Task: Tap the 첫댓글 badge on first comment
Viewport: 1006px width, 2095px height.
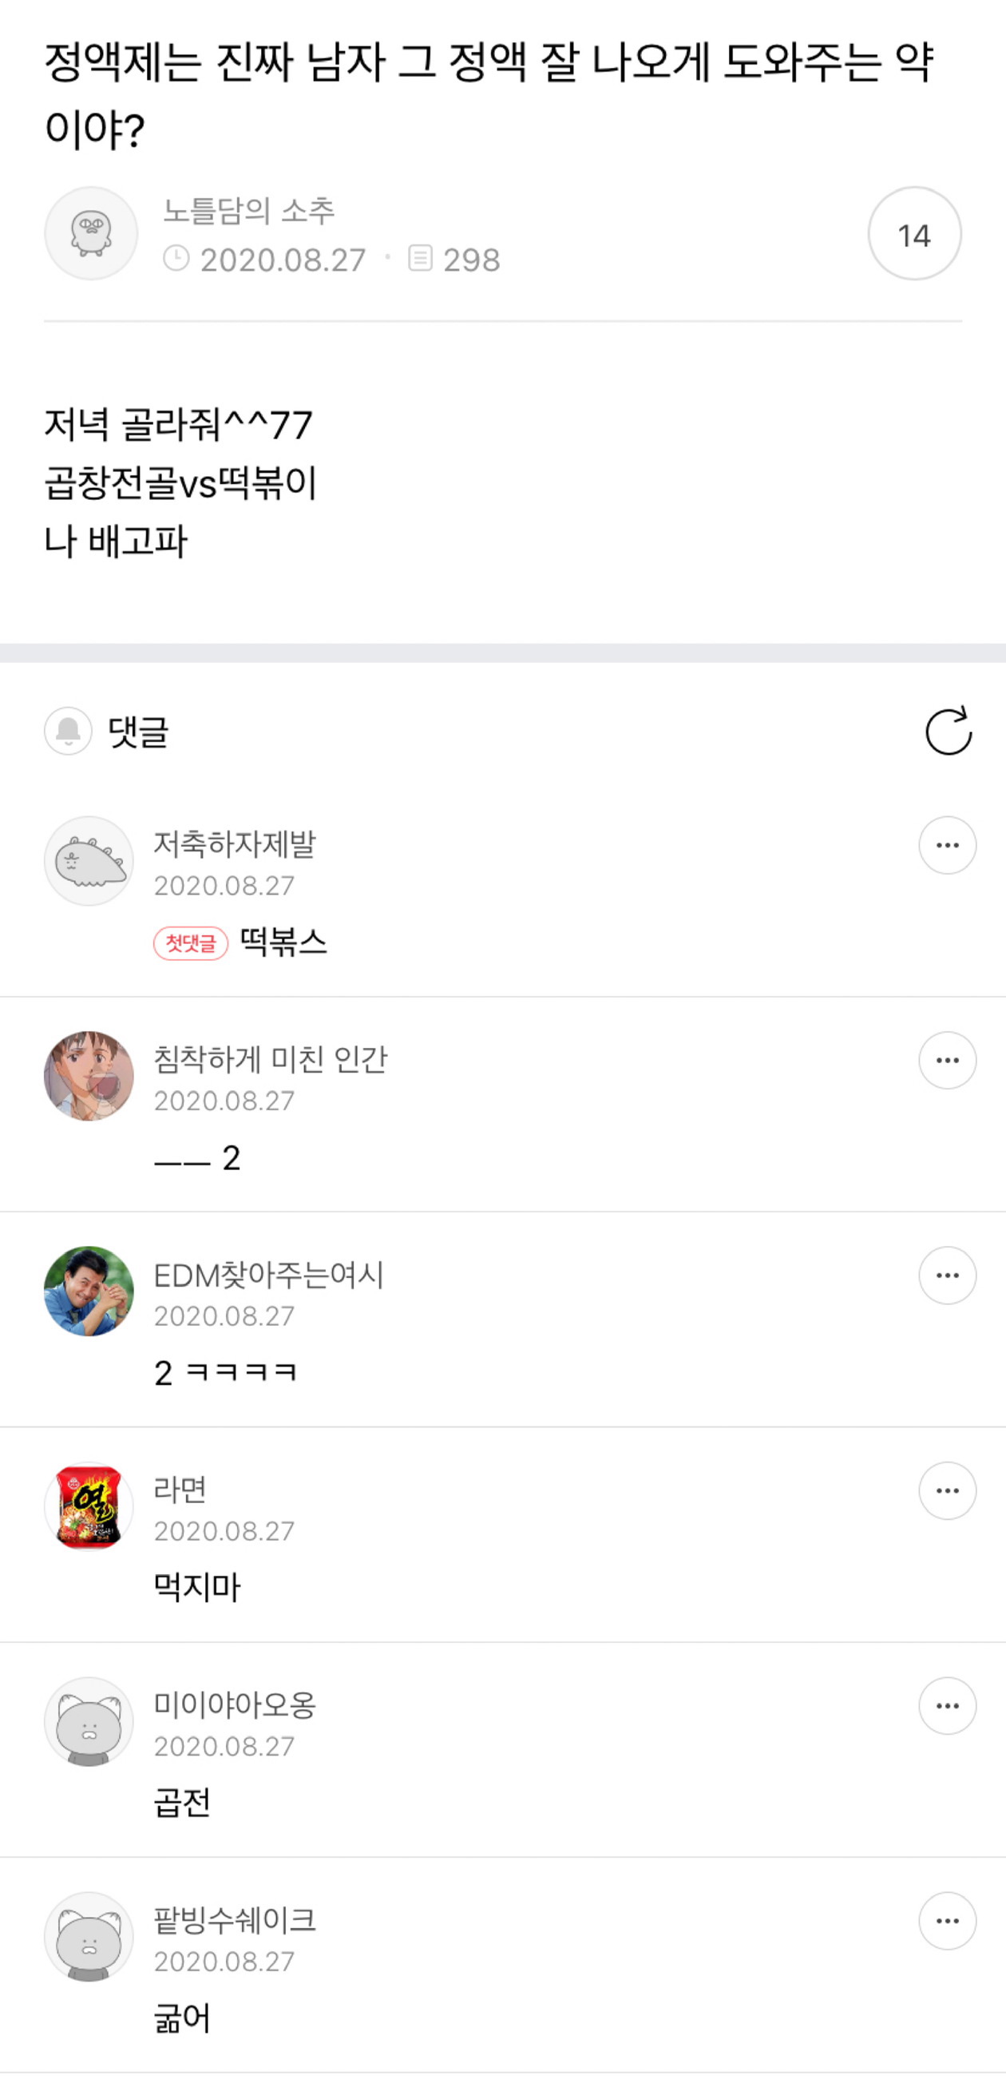Action: [x=191, y=943]
